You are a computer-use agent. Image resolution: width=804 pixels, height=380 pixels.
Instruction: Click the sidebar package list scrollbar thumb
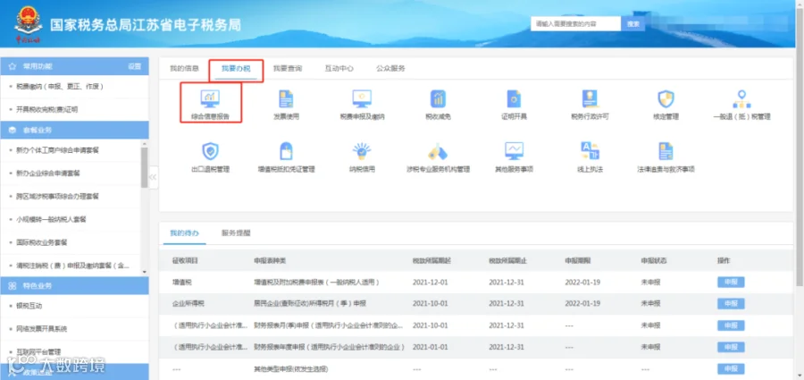(x=144, y=167)
